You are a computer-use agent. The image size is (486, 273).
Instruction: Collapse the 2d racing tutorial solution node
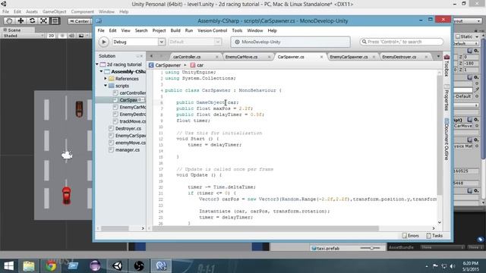[97, 64]
